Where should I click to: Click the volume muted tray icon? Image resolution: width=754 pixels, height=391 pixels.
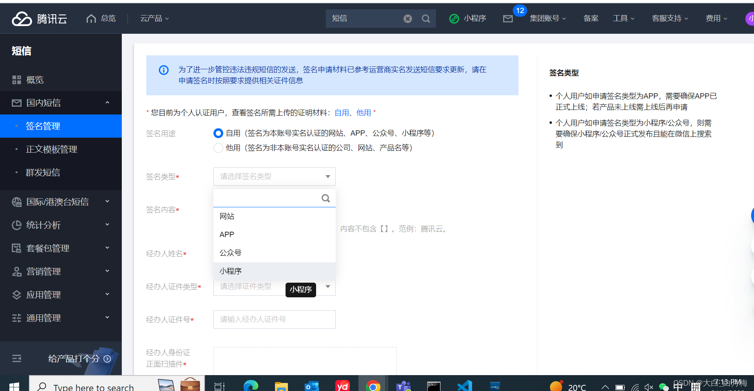coord(649,387)
